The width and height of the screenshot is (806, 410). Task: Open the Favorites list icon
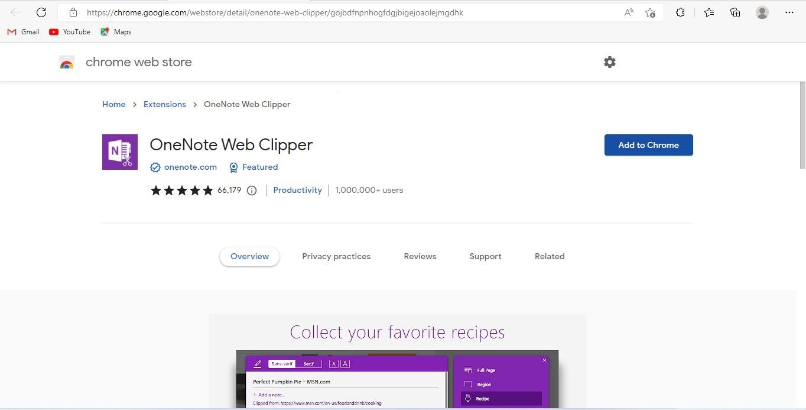pyautogui.click(x=709, y=12)
